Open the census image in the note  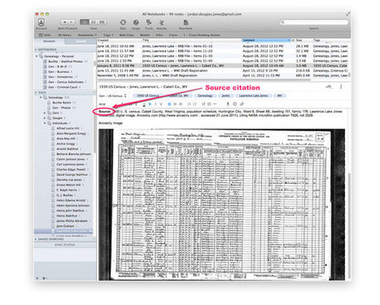tap(221, 205)
